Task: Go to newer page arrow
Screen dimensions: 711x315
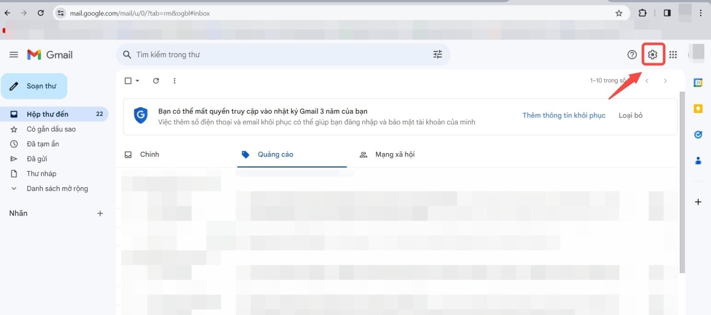Action: pyautogui.click(x=647, y=81)
